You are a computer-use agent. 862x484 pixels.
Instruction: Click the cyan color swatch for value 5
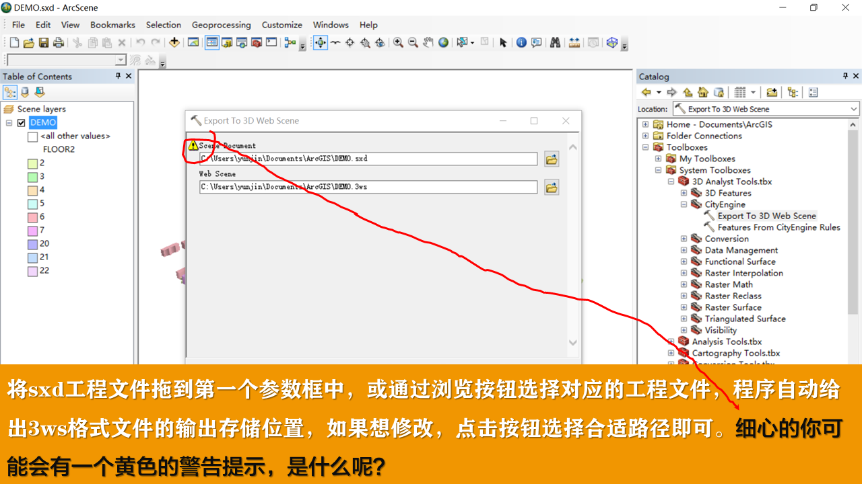(x=32, y=204)
